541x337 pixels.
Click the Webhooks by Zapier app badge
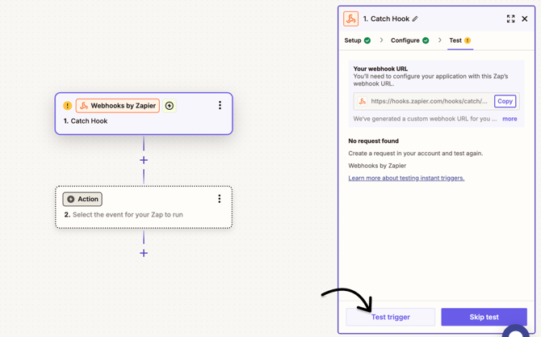[118, 106]
